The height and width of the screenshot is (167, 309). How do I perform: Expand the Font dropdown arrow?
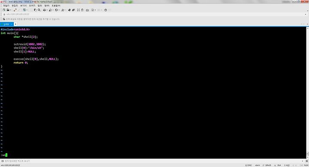pos(65,10)
